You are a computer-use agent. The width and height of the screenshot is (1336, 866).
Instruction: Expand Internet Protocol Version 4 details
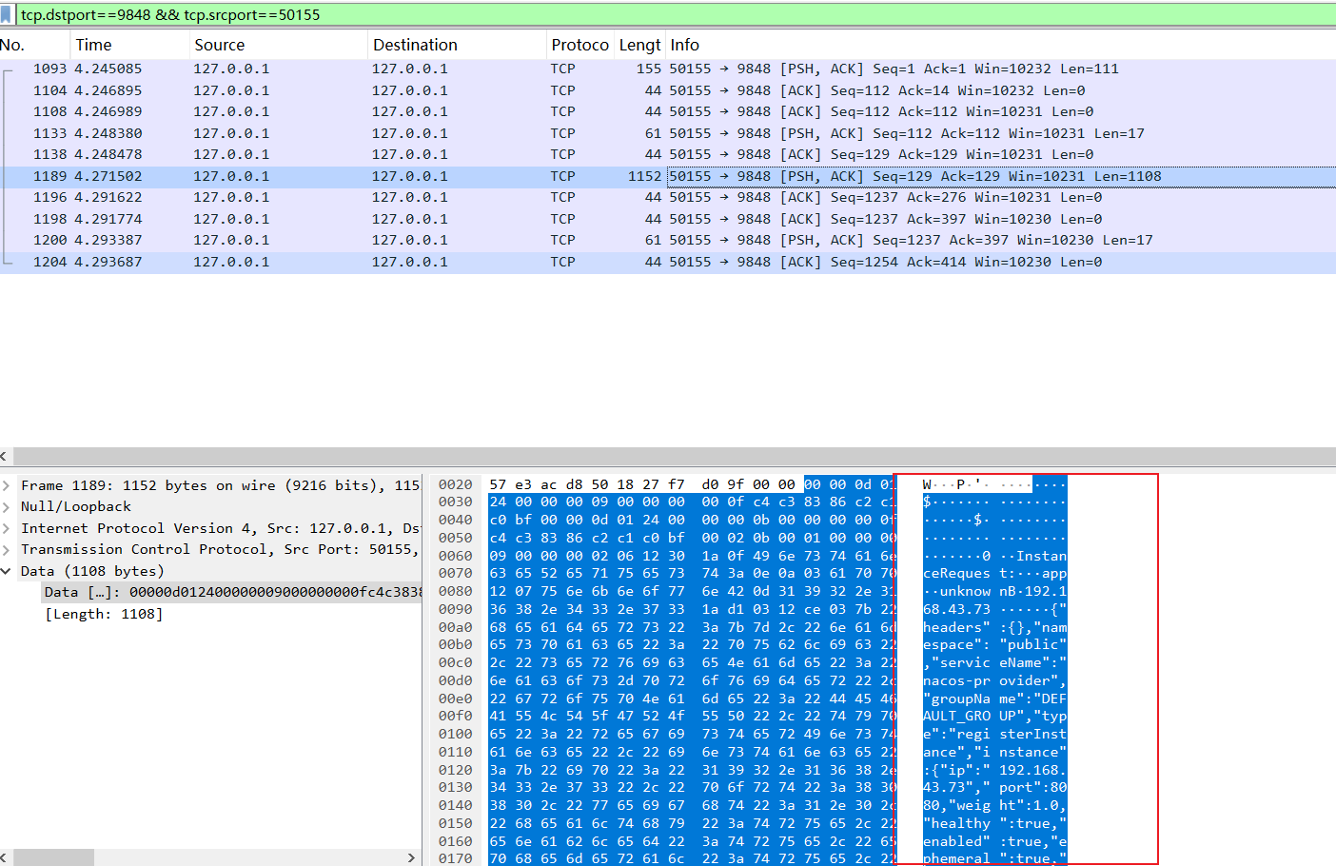[8, 528]
